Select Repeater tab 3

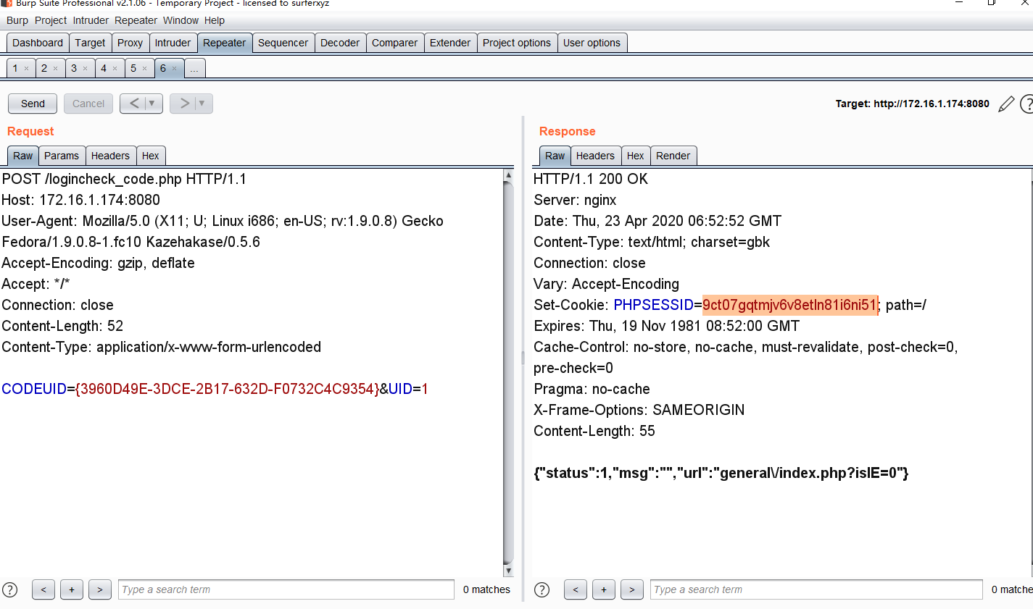(74, 68)
